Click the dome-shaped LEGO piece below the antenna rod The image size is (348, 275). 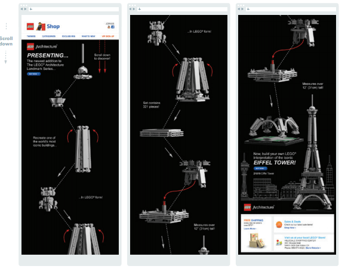tap(83, 73)
